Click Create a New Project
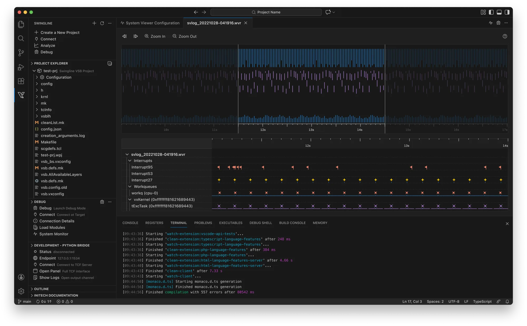This screenshot has width=527, height=326. (x=57, y=32)
